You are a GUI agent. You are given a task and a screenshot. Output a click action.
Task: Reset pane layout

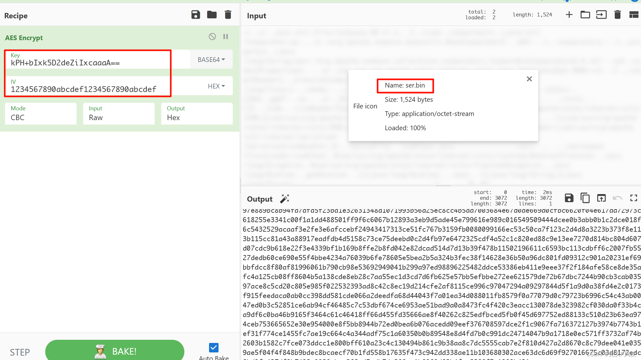(x=634, y=15)
